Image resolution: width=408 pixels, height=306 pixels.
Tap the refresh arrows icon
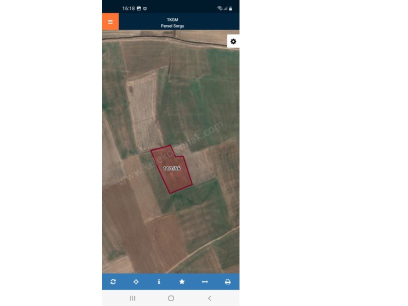[x=113, y=281]
